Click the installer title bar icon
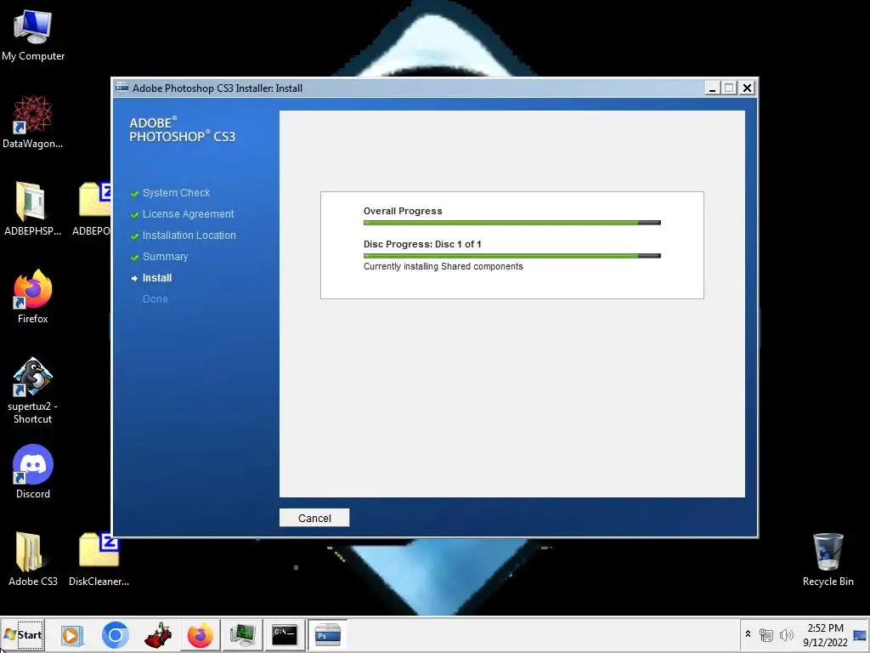Viewport: 870px width, 653px height. (122, 88)
